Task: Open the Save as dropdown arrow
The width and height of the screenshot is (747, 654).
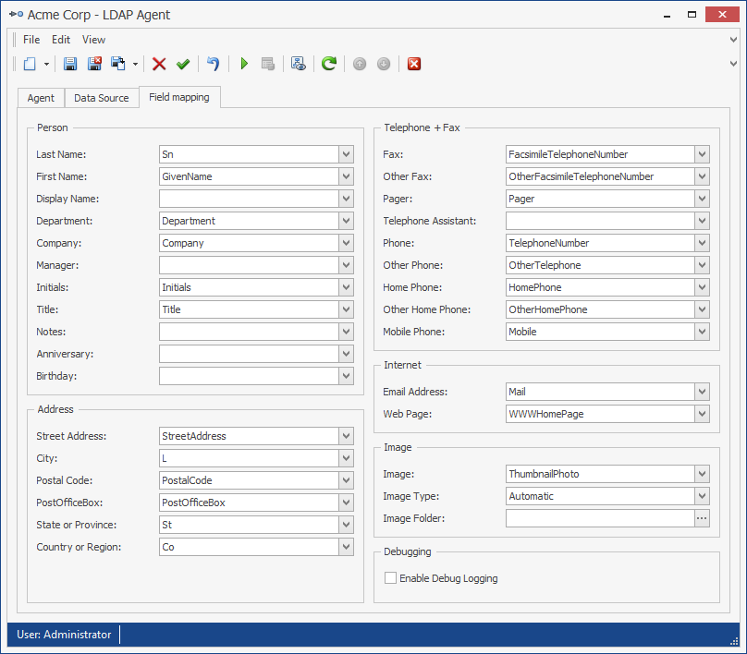Action: [135, 64]
